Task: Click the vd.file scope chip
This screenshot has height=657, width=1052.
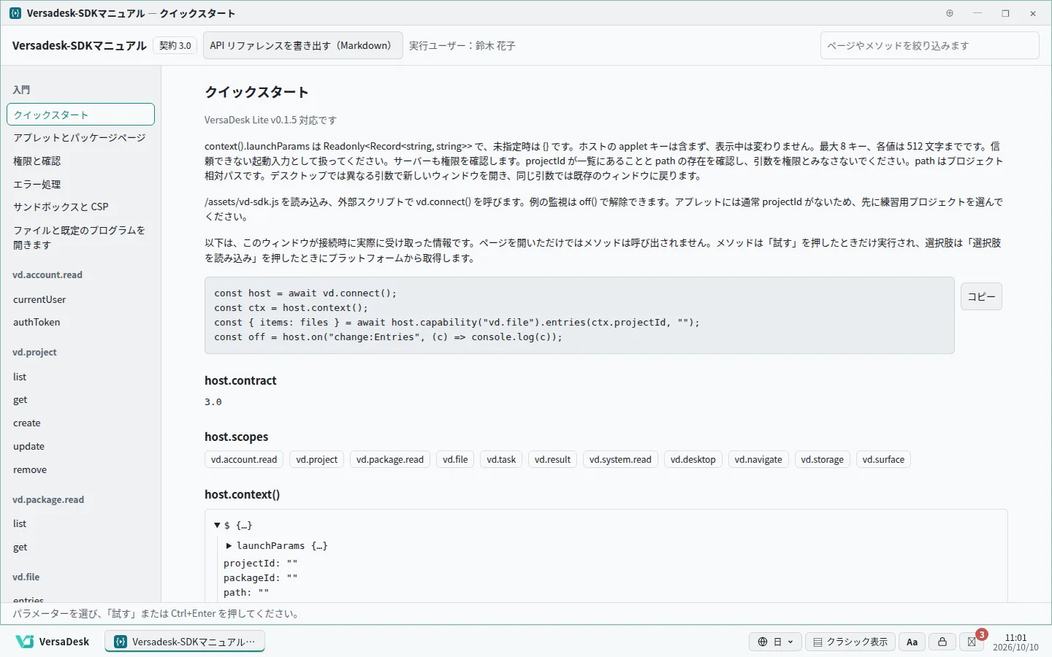Action: pos(455,459)
